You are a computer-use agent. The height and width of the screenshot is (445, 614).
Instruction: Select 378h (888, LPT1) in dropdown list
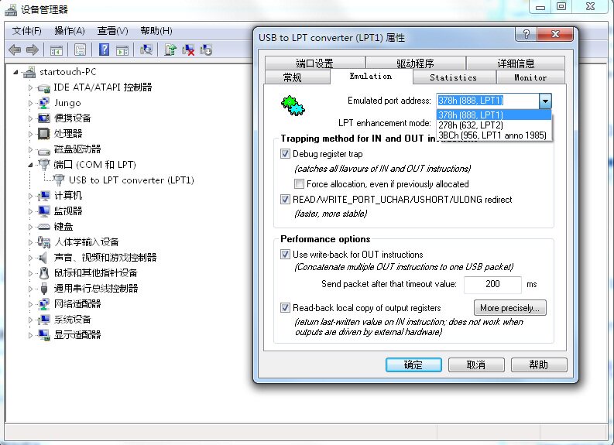(494, 115)
